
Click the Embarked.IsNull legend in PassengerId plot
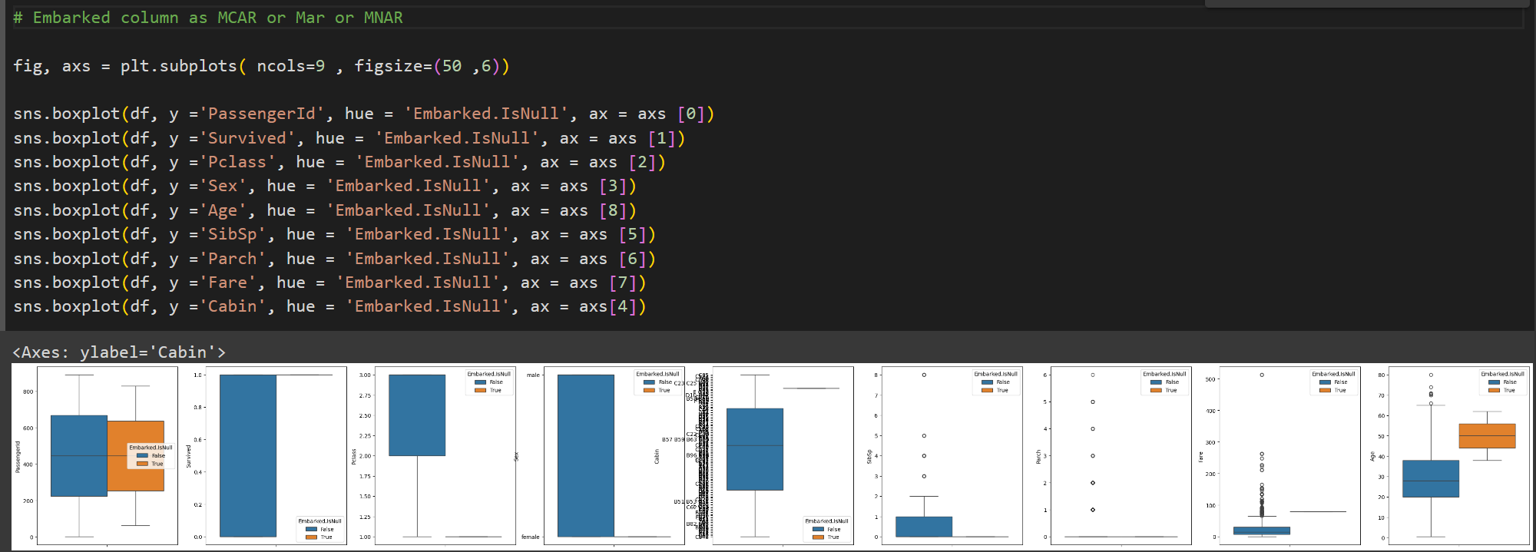[151, 455]
